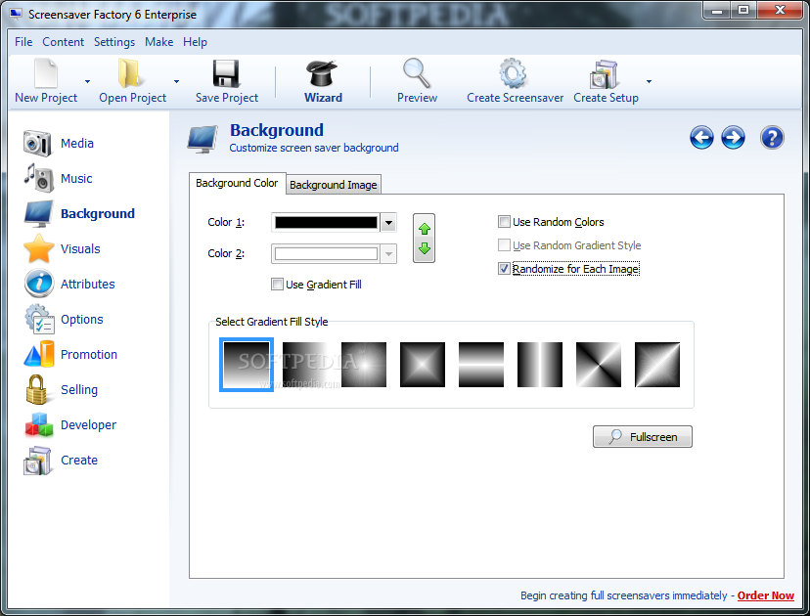Switch to the Background Image tab
The image size is (810, 616).
pyautogui.click(x=333, y=185)
